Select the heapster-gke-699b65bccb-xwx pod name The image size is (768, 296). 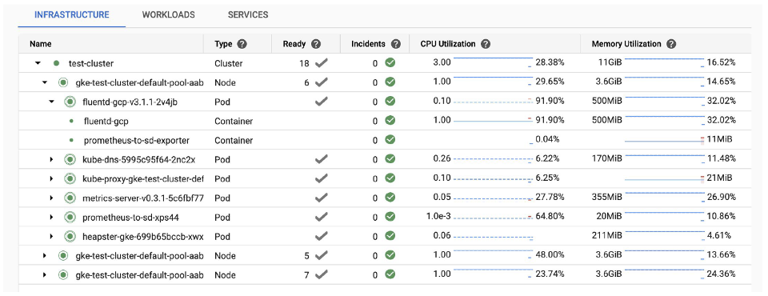(143, 236)
